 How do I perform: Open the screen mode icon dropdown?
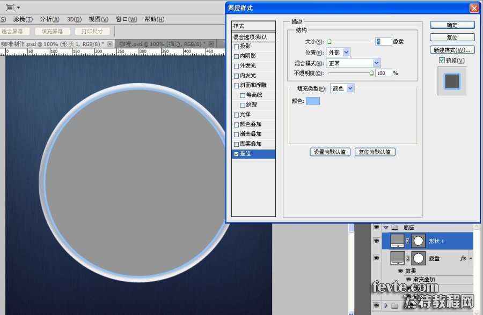click(13, 7)
